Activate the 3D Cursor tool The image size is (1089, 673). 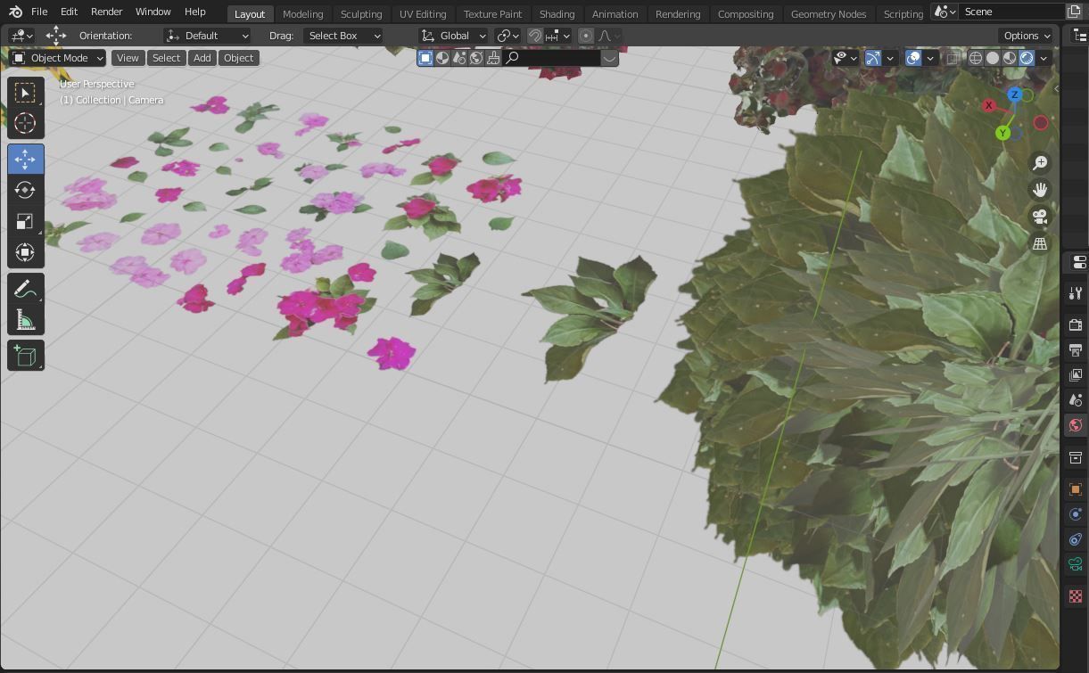(x=26, y=123)
